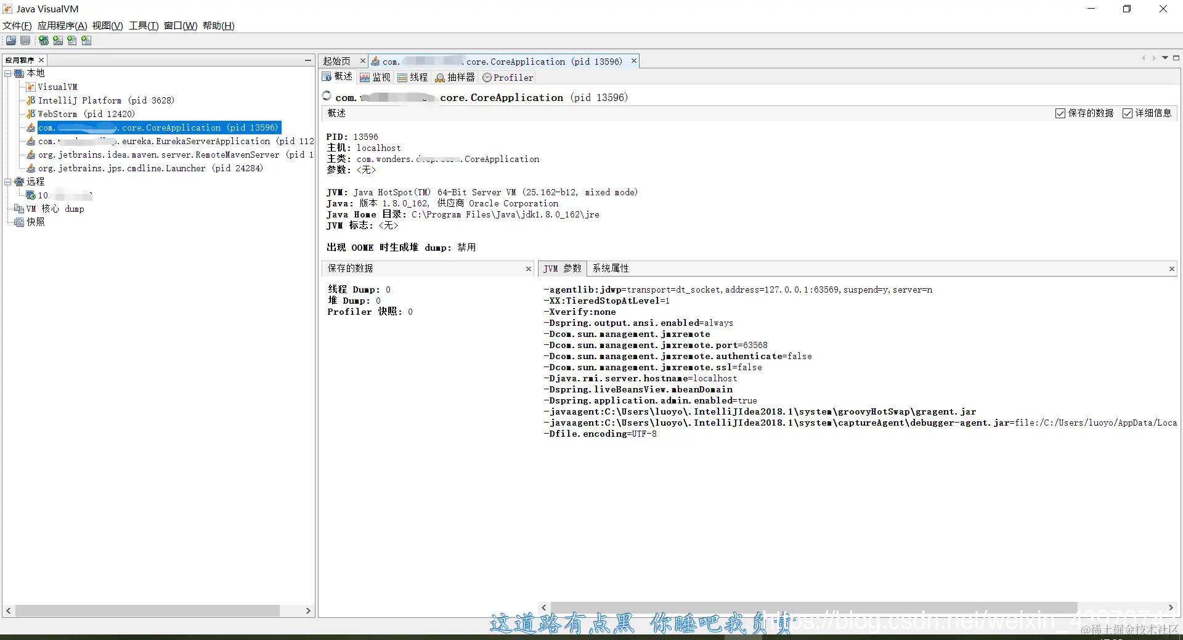Screen dimensions: 1183x640
Task: Close the JVM 参数 details section
Action: point(1171,269)
